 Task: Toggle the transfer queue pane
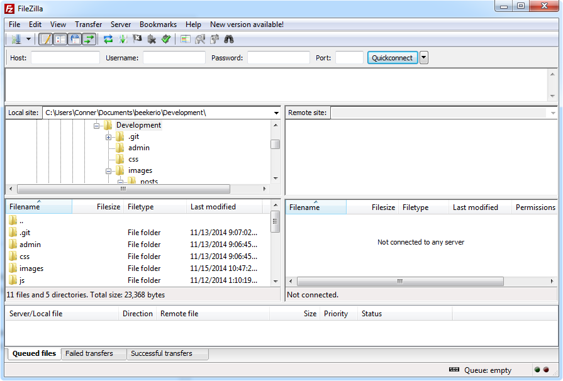coord(88,38)
